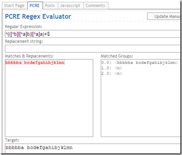Image resolution: width=182 pixels, height=155 pixels.
Task: Click inside the Target text box
Action: 92,149
